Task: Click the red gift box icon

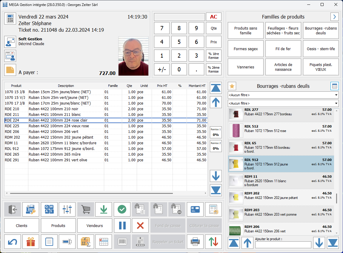Action: point(31,242)
